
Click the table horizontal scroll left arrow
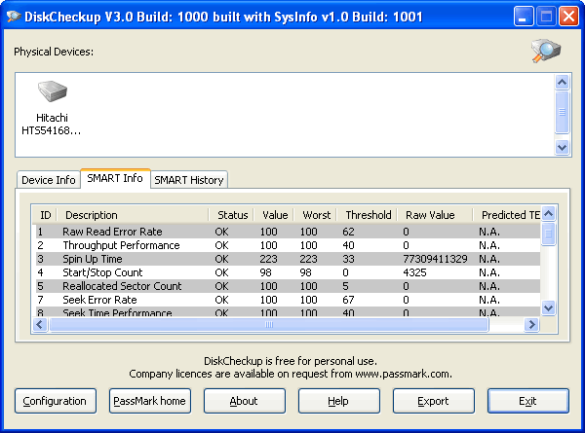click(x=40, y=325)
